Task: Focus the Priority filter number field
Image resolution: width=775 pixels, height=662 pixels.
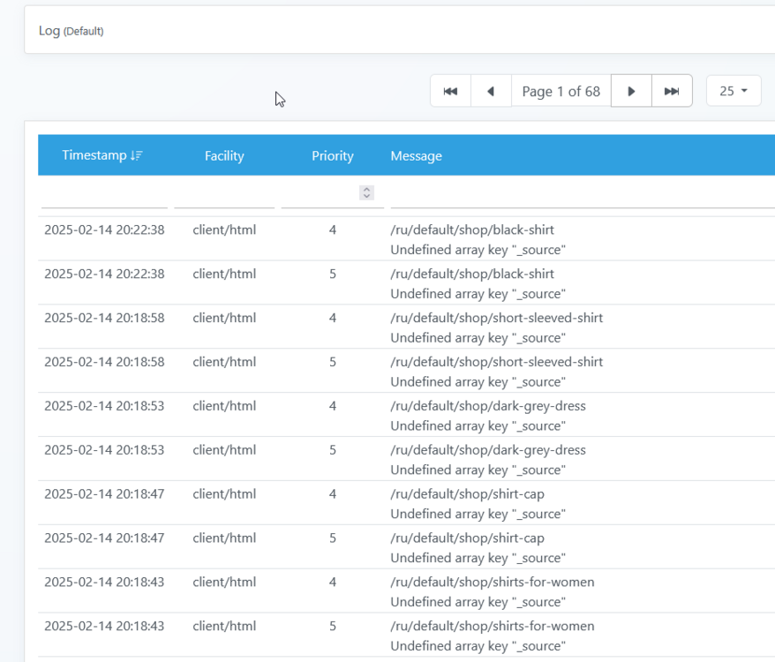Action: pos(320,192)
